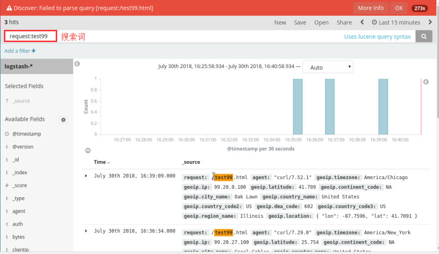Click Save in the top menu
The image size is (439, 254).
click(x=300, y=23)
